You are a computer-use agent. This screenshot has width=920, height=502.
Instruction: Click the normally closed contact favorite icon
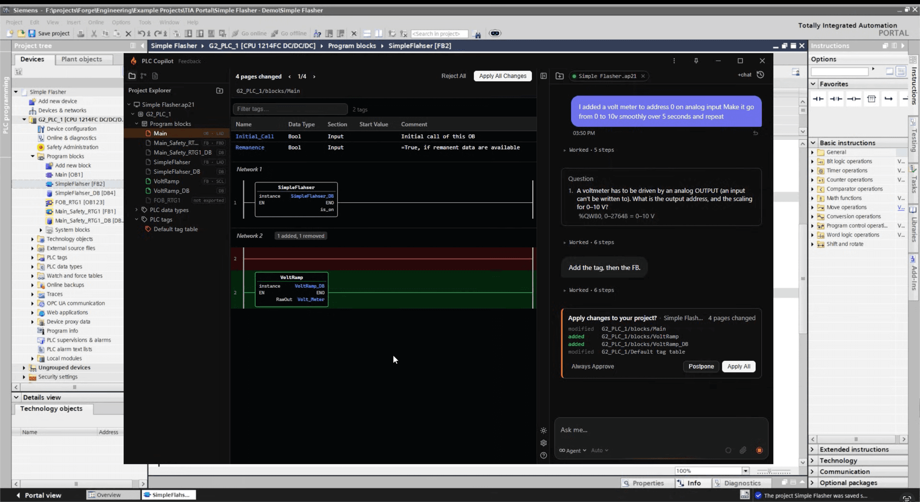click(836, 99)
